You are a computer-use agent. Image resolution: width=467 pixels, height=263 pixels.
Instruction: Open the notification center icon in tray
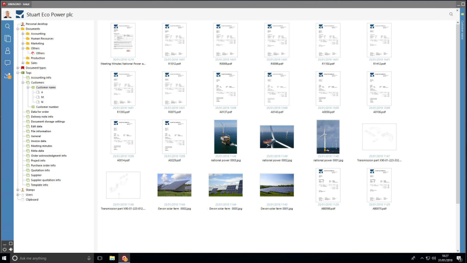point(459,258)
